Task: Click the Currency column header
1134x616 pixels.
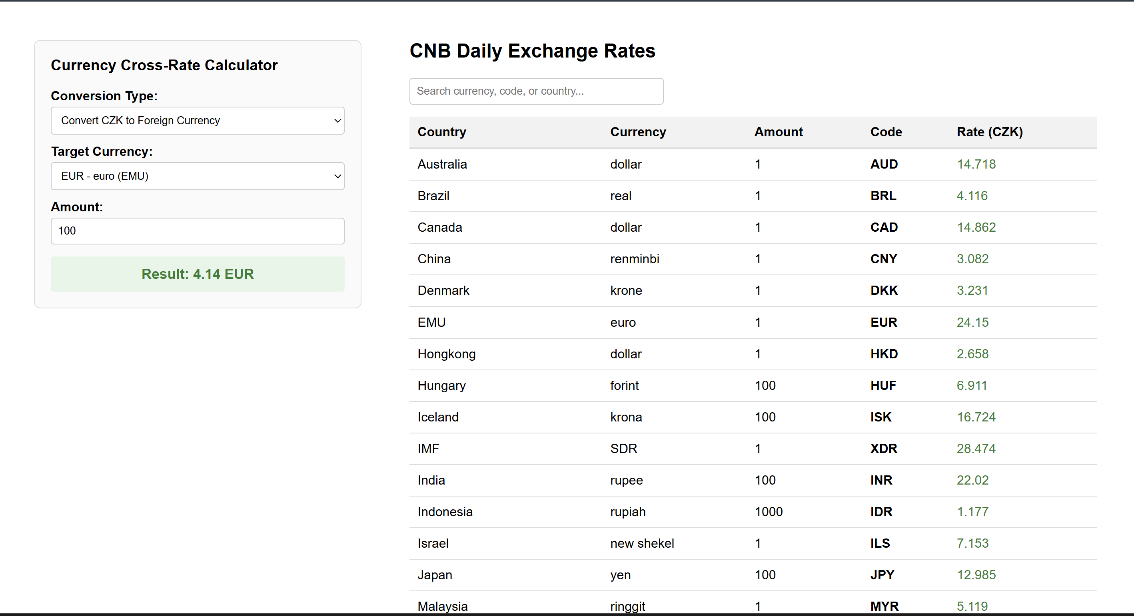Action: [x=638, y=132]
